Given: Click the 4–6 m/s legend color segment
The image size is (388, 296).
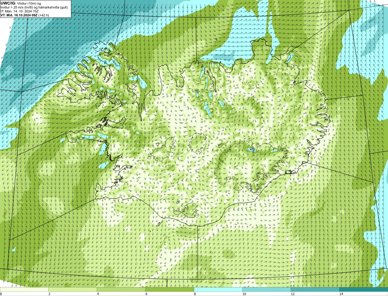Looking at the screenshot, I should point(121,289).
